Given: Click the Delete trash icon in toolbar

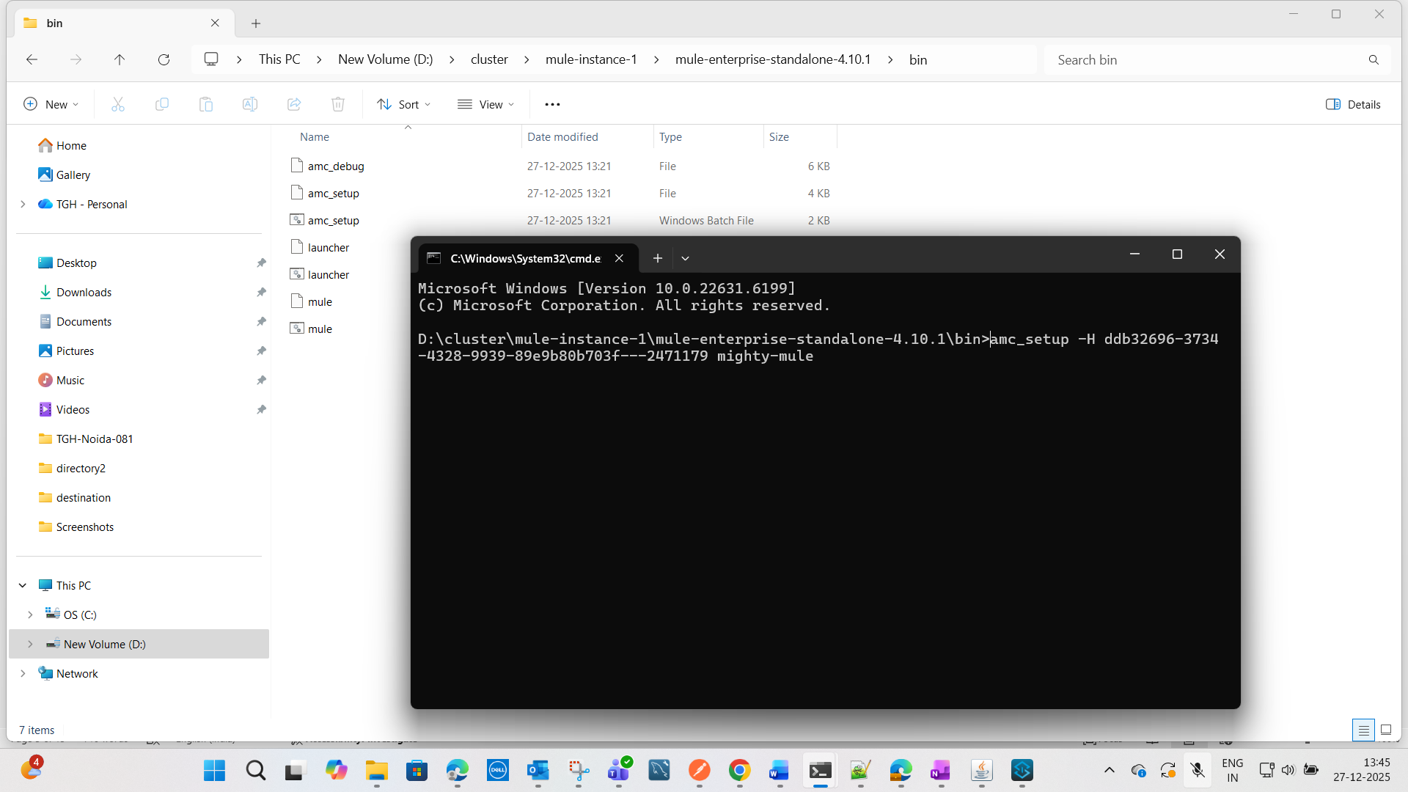Looking at the screenshot, I should [337, 104].
